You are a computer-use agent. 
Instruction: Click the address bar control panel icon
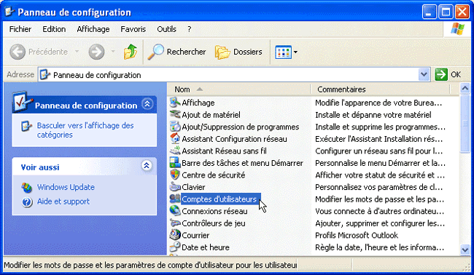[45, 74]
